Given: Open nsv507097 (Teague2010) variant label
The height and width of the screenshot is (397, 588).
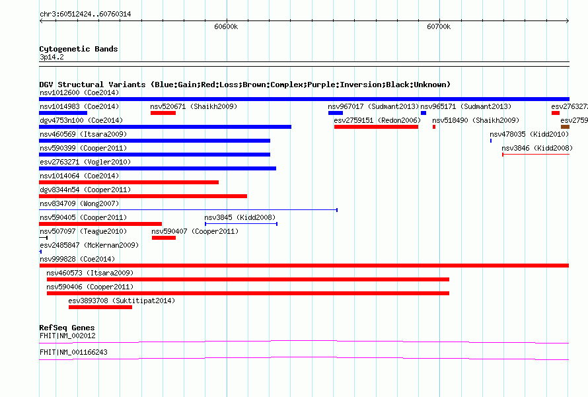Looking at the screenshot, I should coord(83,231).
